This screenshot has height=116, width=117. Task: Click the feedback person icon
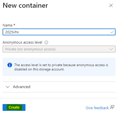click(112, 107)
